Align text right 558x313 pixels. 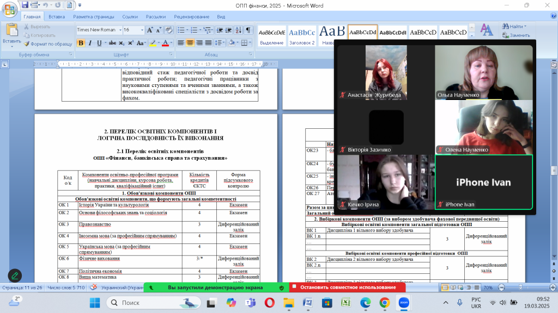199,43
